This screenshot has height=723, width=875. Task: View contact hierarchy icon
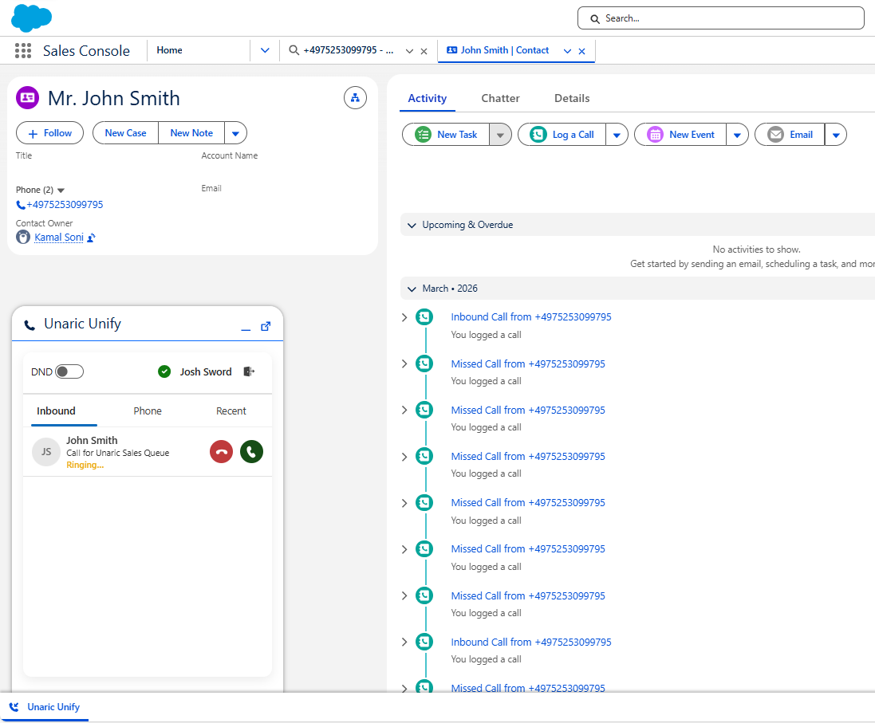[355, 98]
